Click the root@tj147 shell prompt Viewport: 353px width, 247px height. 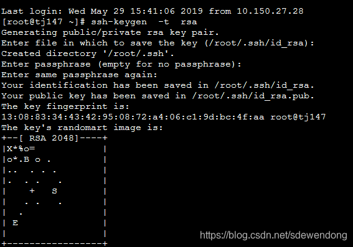[x=43, y=22]
